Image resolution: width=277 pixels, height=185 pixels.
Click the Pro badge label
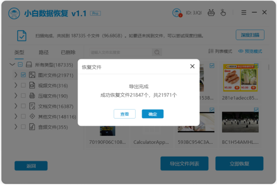tap(95, 13)
